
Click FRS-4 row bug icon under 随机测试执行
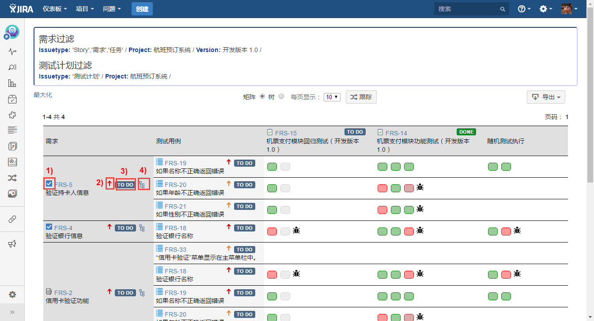[x=517, y=231]
